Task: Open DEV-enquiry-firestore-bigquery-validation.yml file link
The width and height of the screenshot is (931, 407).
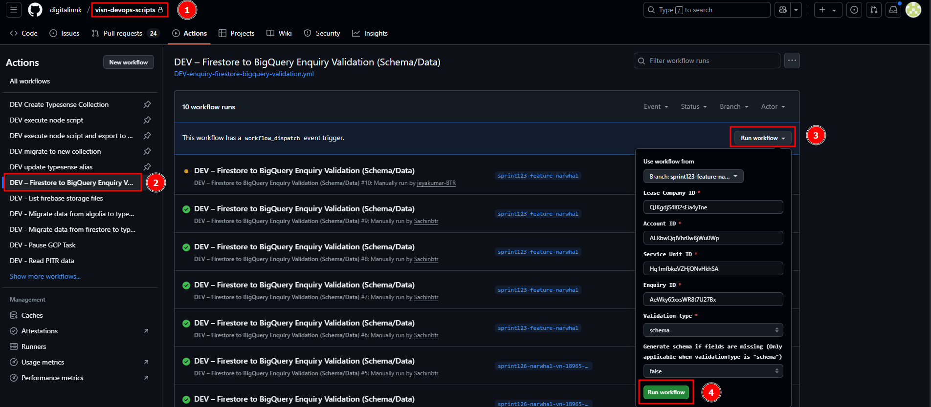Action: [244, 74]
